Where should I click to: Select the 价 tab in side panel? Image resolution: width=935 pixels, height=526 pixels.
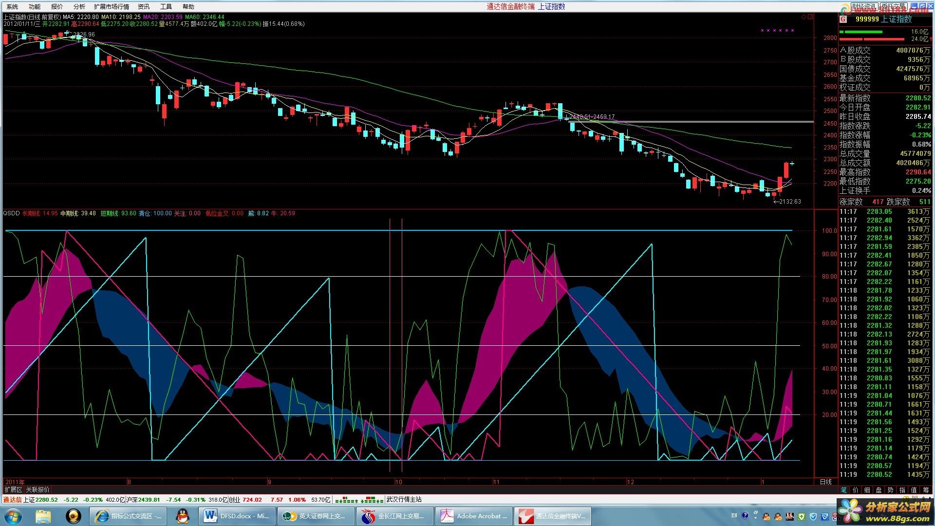pos(855,490)
